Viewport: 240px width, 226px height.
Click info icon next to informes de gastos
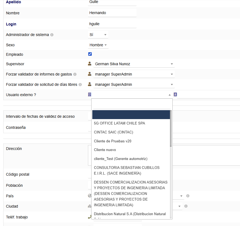pyautogui.click(x=75, y=74)
